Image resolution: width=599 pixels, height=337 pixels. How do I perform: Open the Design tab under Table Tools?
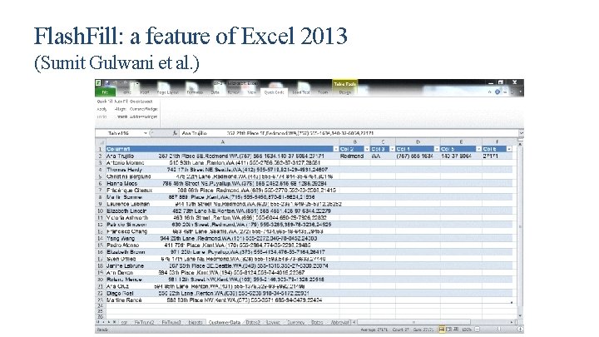tap(345, 92)
